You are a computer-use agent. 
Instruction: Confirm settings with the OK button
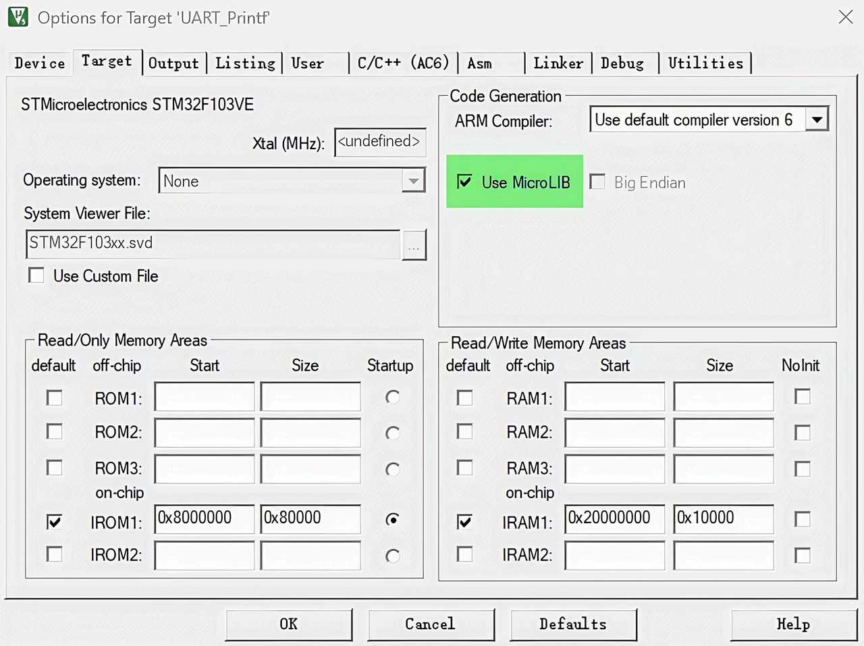point(289,624)
